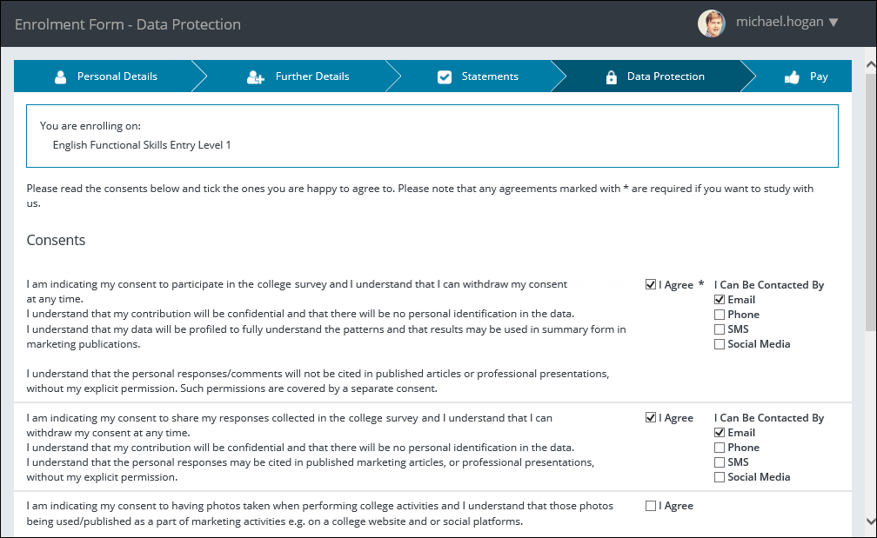The width and height of the screenshot is (877, 538).
Task: Uncheck Email in the second consent section
Action: (720, 432)
